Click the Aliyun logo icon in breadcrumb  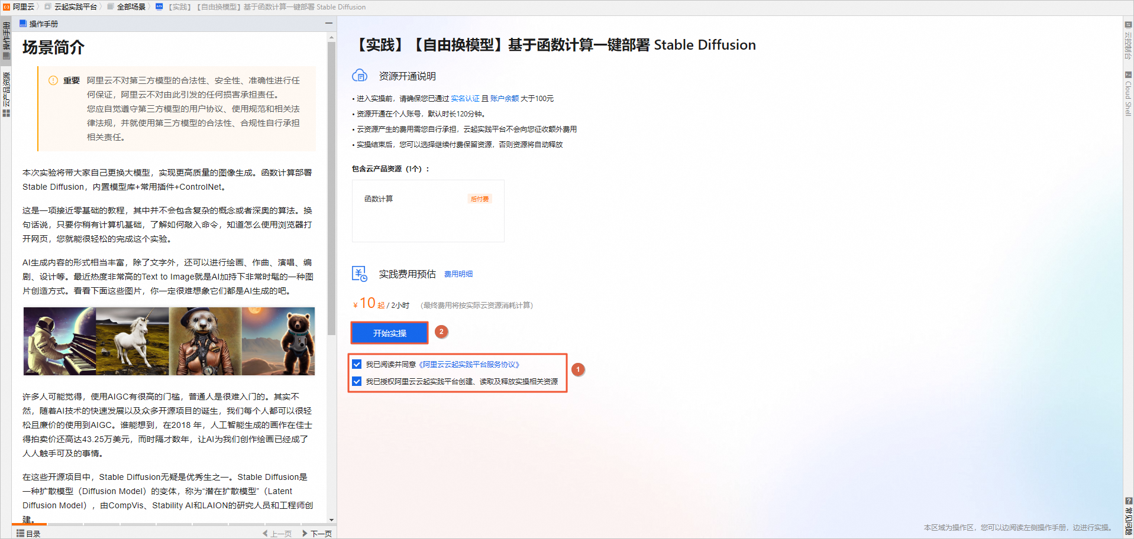7,7
